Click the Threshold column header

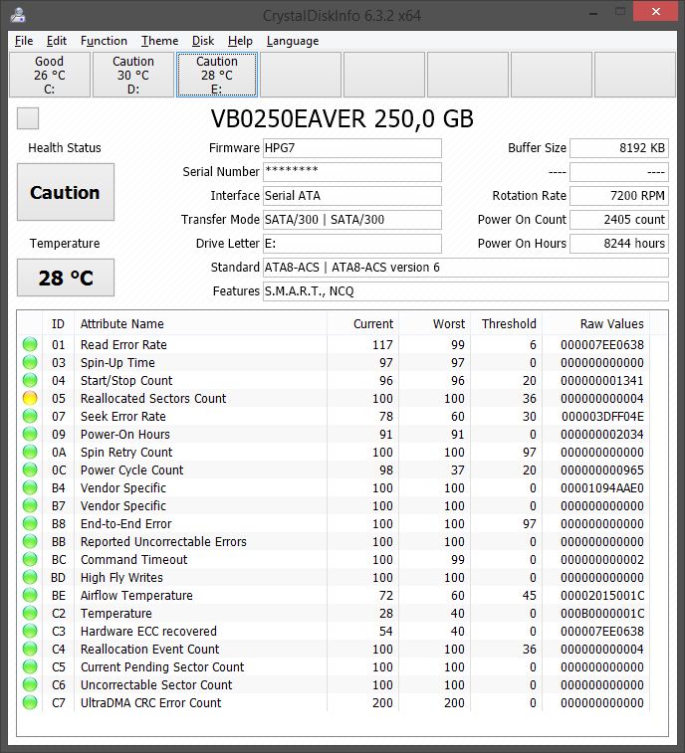click(x=506, y=323)
